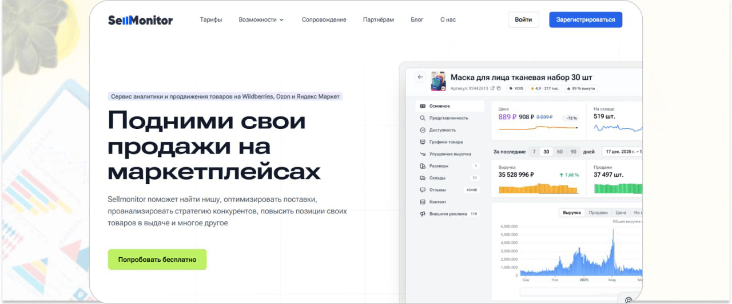Click the Войти button
Image resolution: width=732 pixels, height=304 pixels.
pos(523,19)
